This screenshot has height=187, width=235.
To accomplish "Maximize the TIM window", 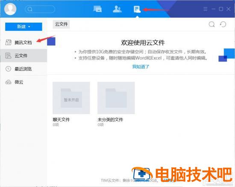I will [x=221, y=9].
